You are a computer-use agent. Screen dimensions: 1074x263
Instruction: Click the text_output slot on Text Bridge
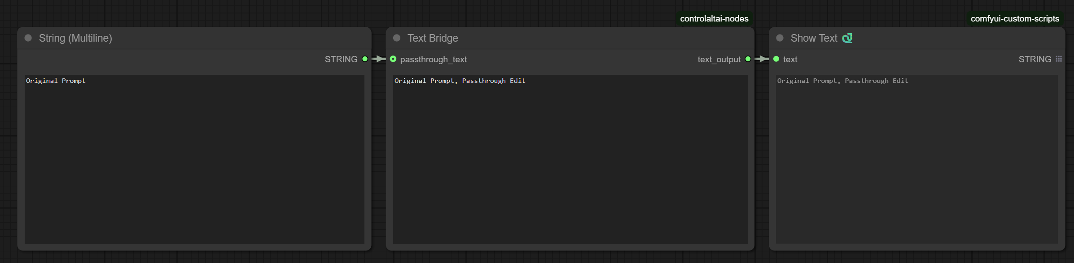point(748,59)
